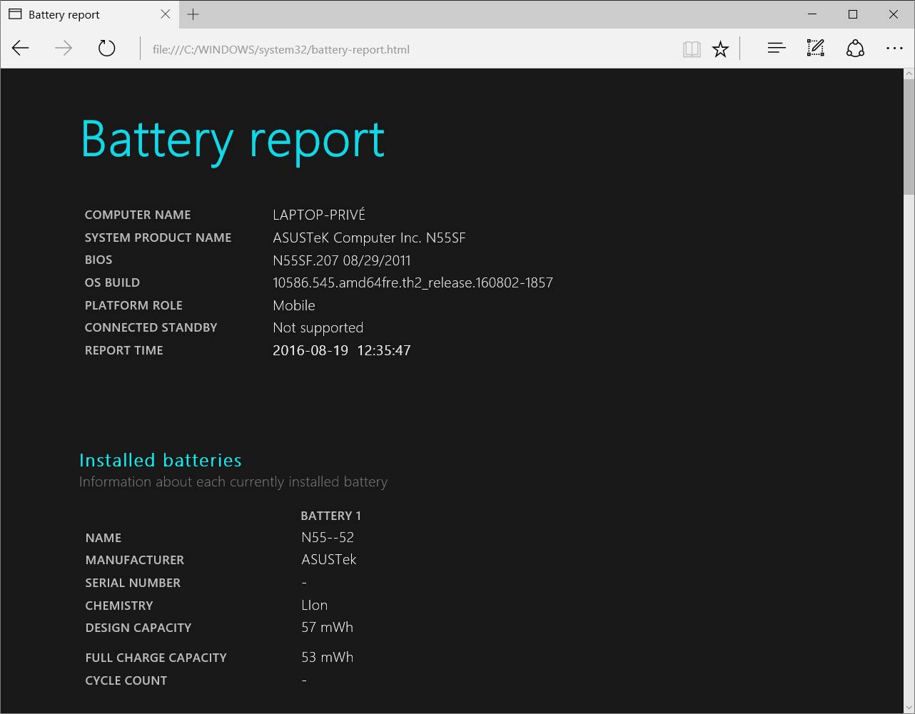Open the Hub panel
The image size is (915, 714).
(x=776, y=49)
